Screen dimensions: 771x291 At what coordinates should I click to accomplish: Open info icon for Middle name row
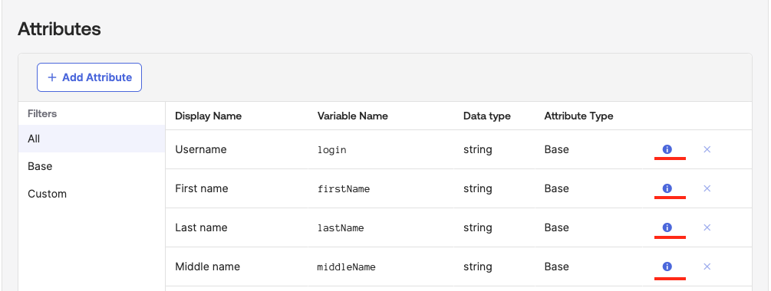coord(667,266)
